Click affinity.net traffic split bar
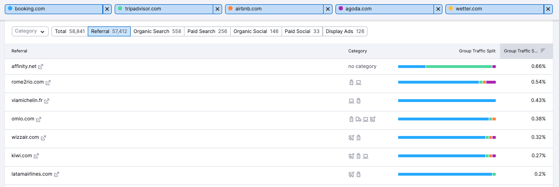Image resolution: width=559 pixels, height=187 pixels. [447, 67]
